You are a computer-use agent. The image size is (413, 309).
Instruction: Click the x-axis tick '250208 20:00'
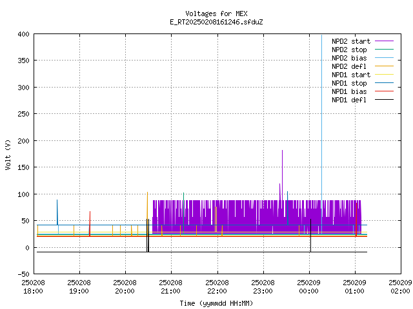click(x=125, y=287)
